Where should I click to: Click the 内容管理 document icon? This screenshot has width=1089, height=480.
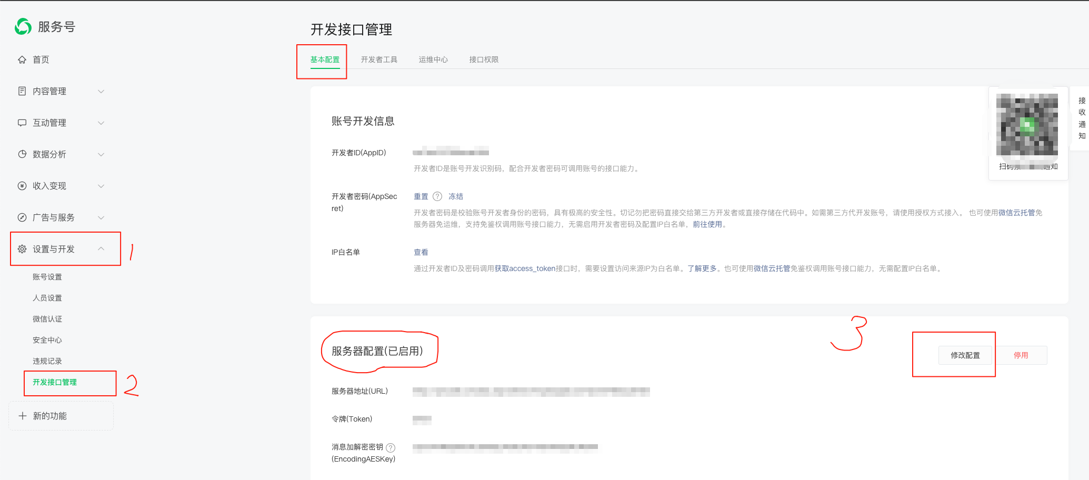pyautogui.click(x=22, y=91)
